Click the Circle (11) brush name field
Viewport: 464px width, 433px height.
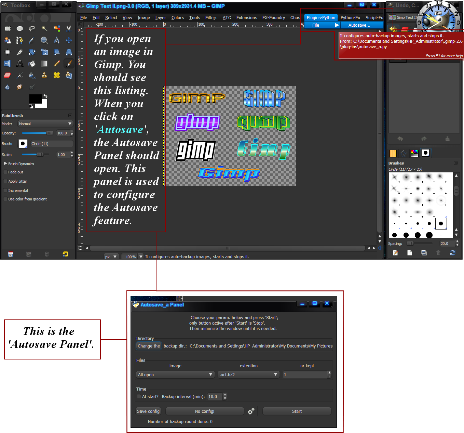[x=52, y=144]
